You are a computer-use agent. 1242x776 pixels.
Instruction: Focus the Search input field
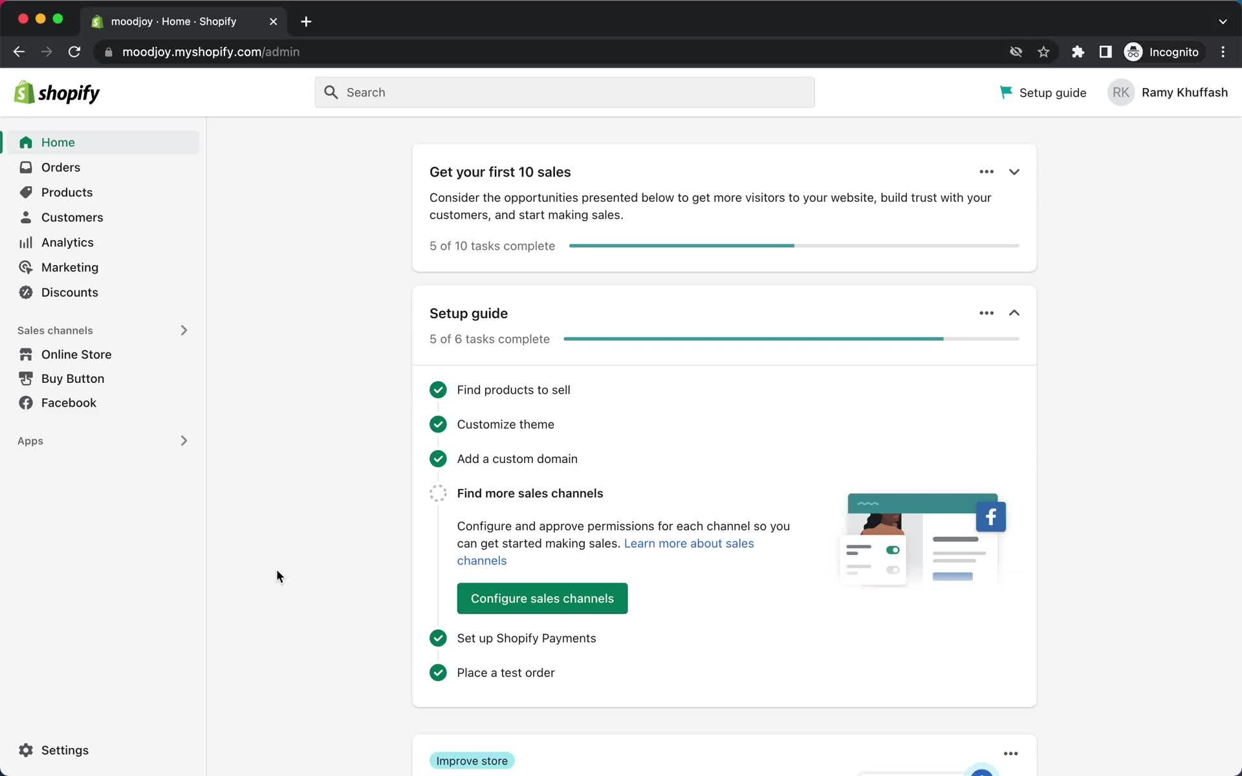pos(564,92)
